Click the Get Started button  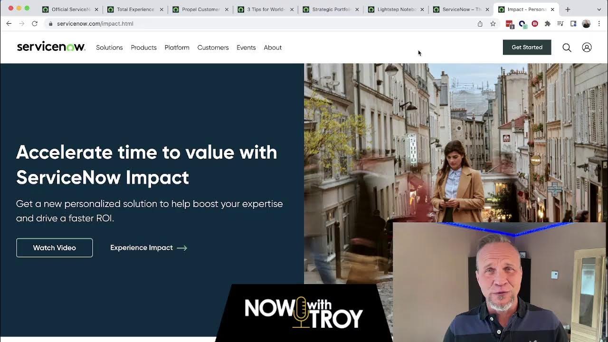coord(527,47)
